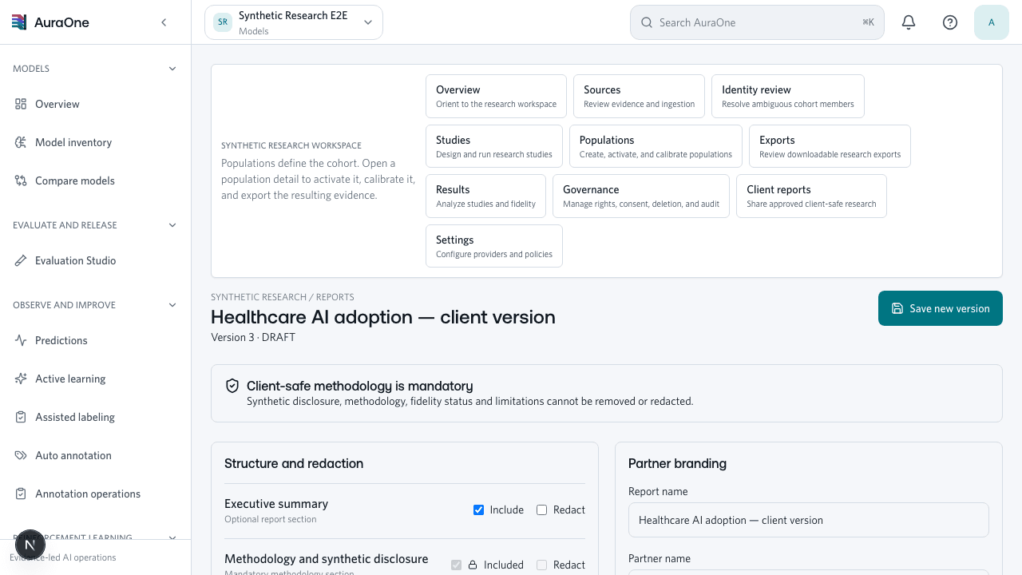Collapse the OBSERVE AND IMPROVE section
Screen dimensions: 1022x575
[172, 305]
